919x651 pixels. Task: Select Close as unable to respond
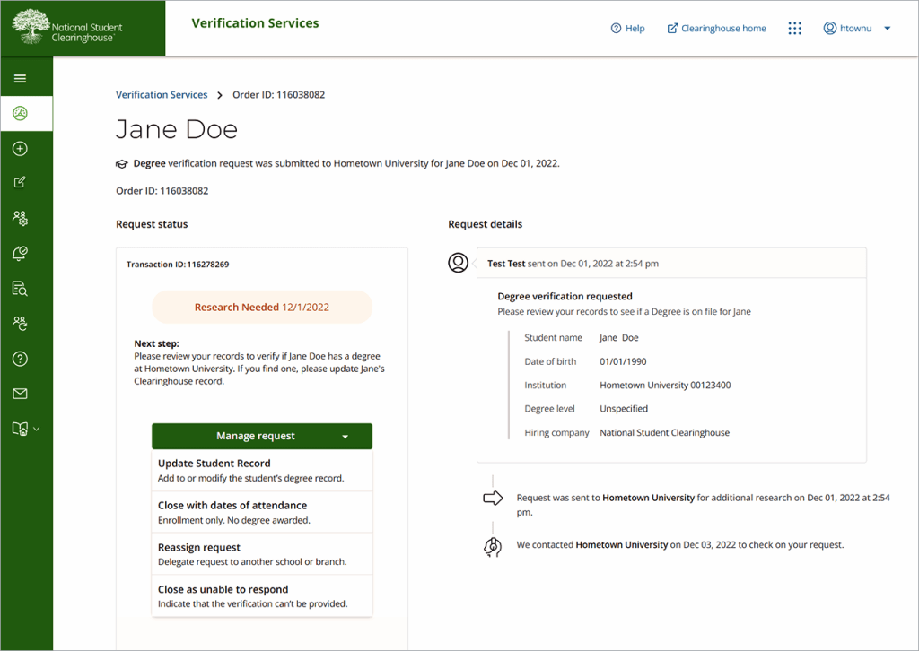[262, 596]
